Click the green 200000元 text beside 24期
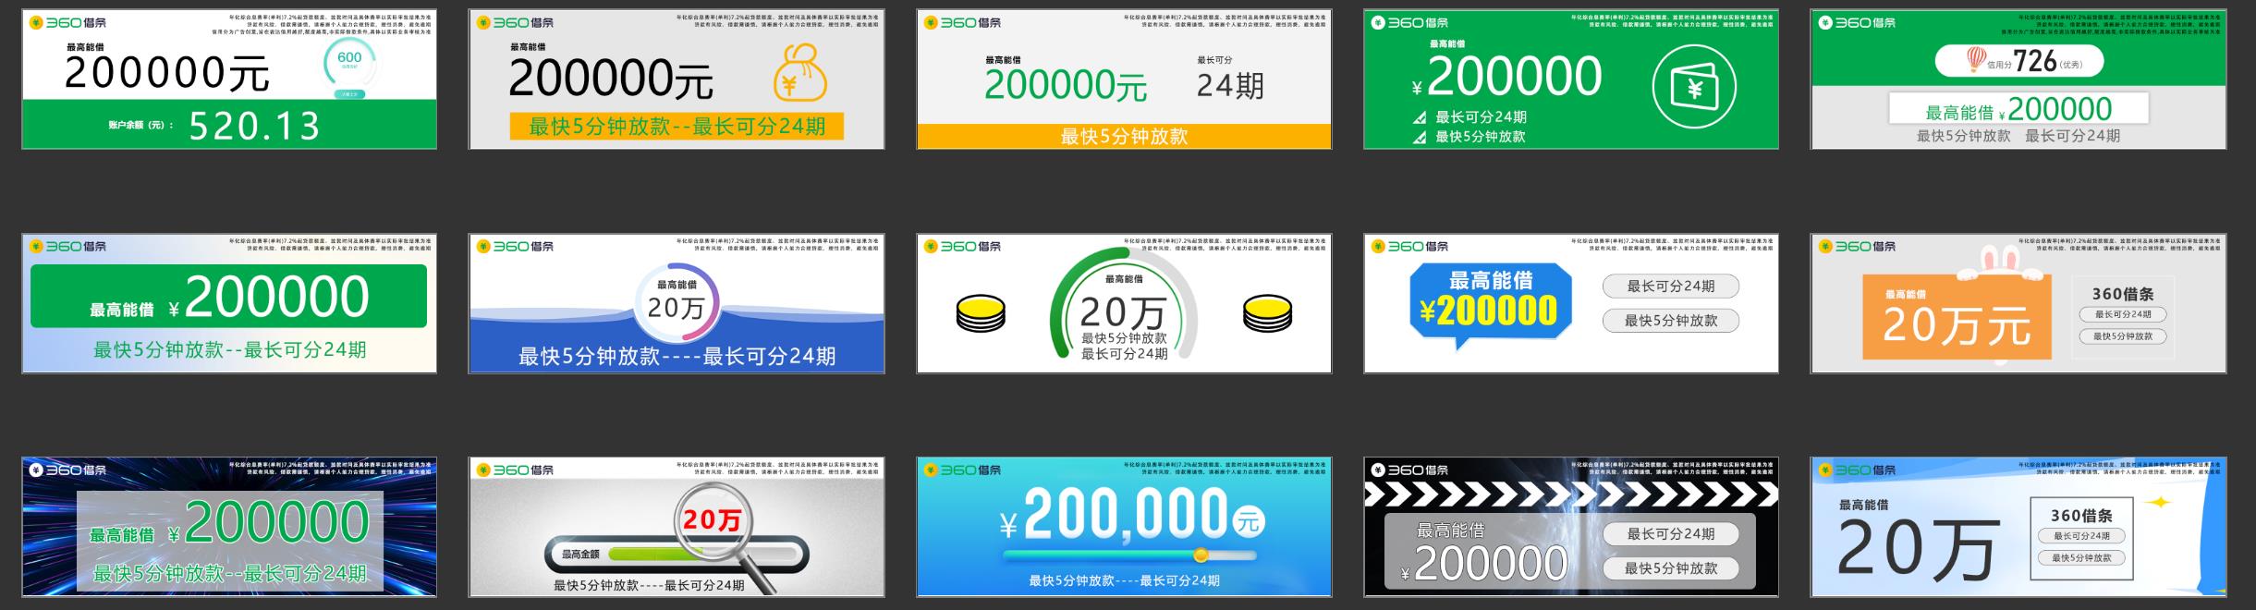 pyautogui.click(x=1066, y=86)
